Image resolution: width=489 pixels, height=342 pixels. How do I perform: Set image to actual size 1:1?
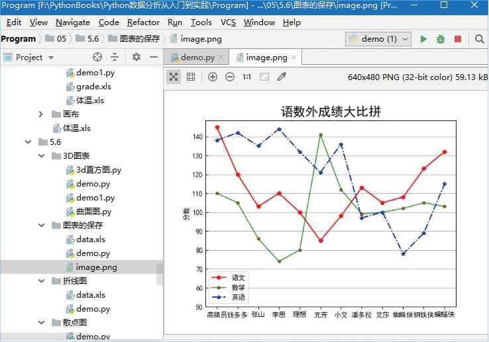(246, 77)
